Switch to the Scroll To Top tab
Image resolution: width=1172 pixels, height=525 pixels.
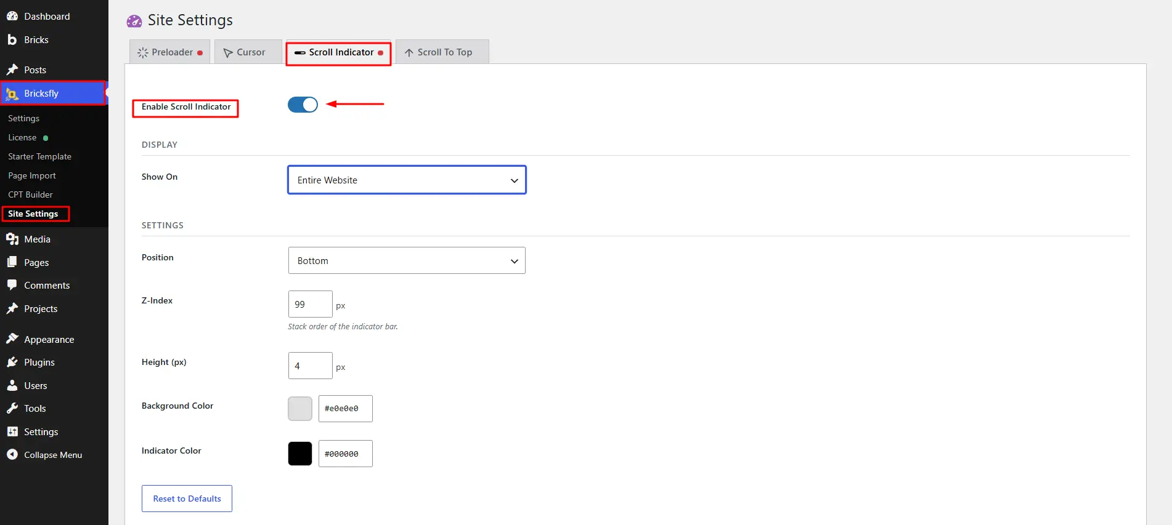pos(442,52)
